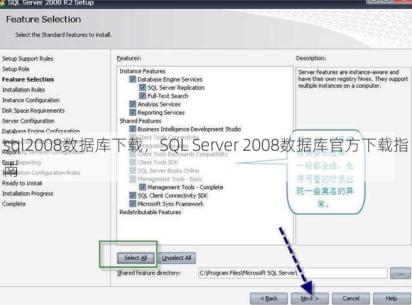
Task: Select Redistributable Features heading
Action: [150, 212]
